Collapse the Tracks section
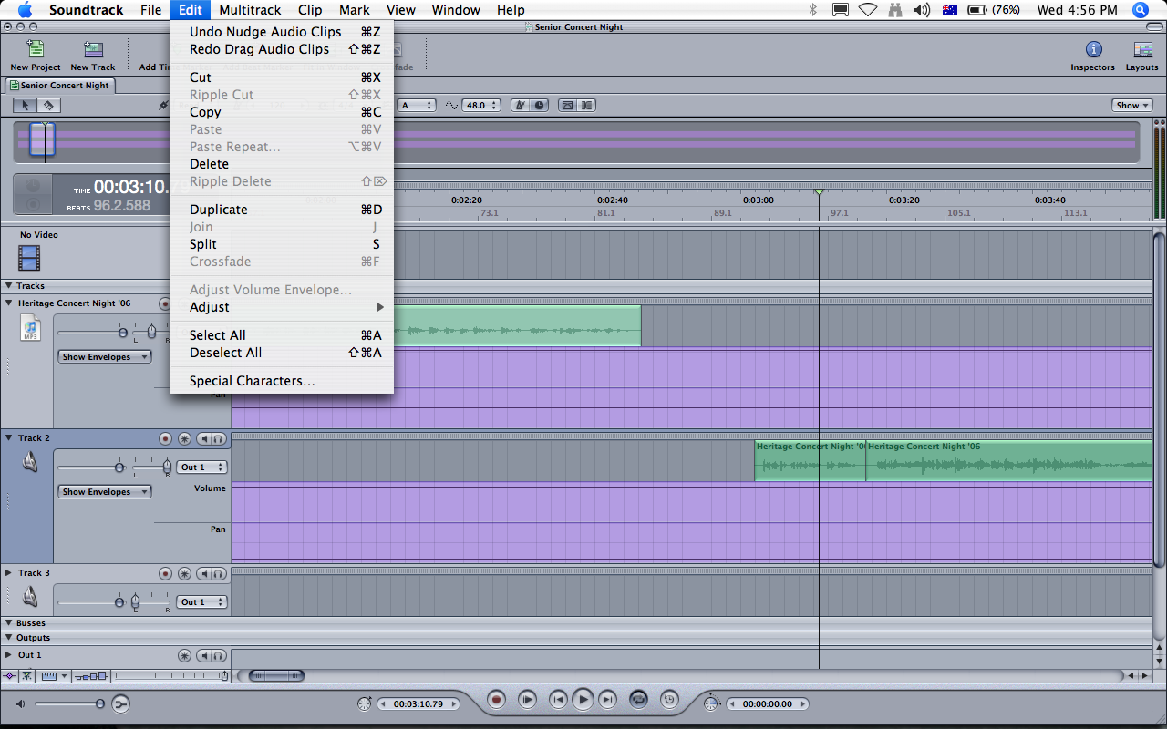The width and height of the screenshot is (1167, 729). [x=9, y=286]
